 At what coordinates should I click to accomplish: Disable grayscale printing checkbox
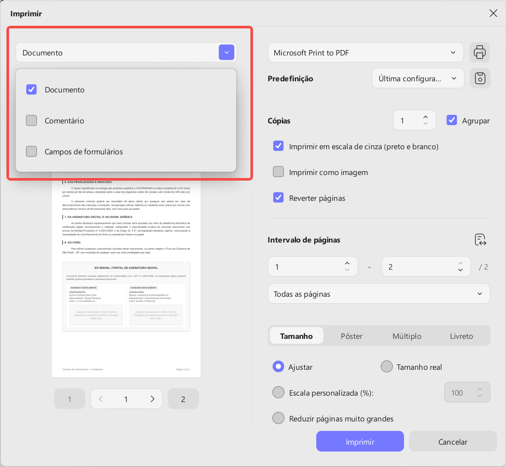278,146
